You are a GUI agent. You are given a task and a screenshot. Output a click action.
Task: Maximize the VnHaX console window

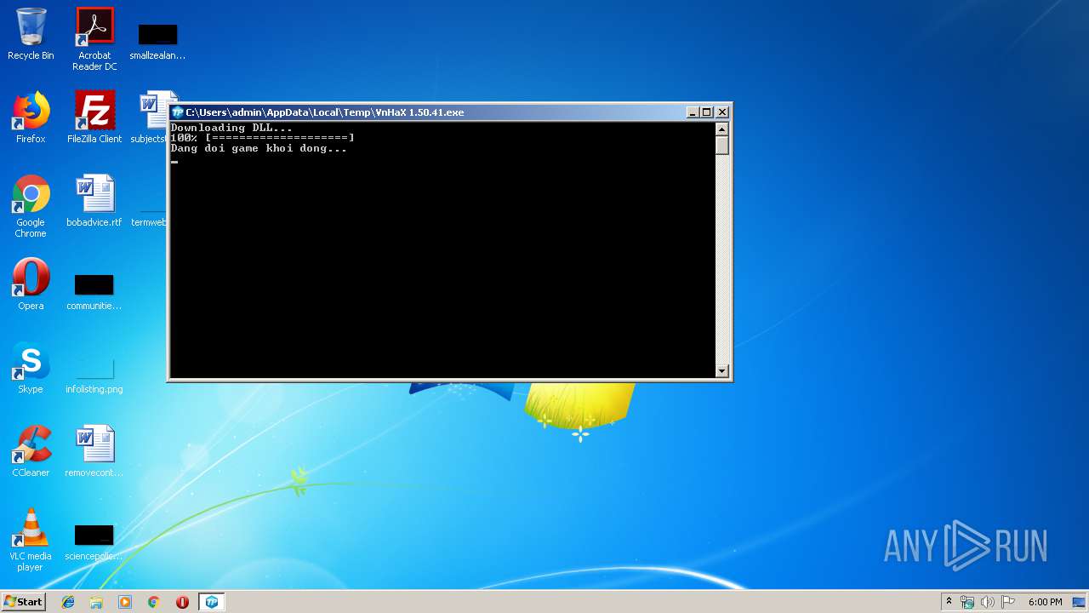(x=706, y=112)
